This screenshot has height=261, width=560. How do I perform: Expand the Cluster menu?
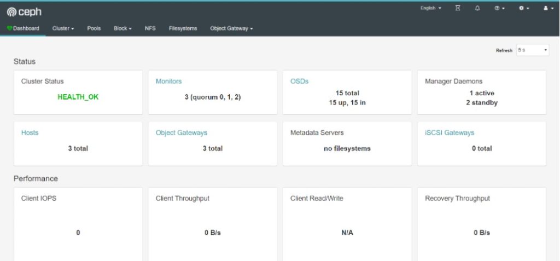[63, 28]
